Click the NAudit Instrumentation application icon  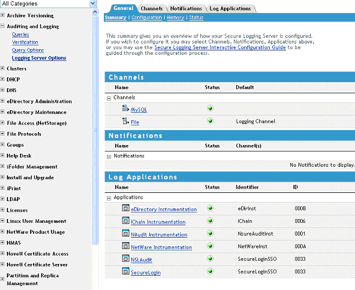126,233
